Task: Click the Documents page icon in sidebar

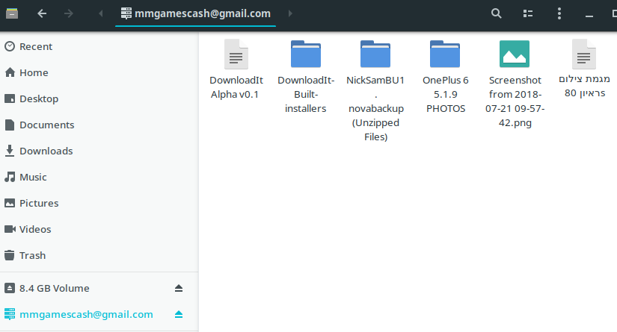Action: pyautogui.click(x=10, y=125)
